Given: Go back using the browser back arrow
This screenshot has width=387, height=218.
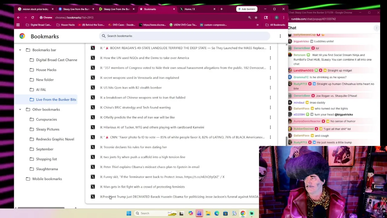Looking at the screenshot, I should pyautogui.click(x=18, y=18).
